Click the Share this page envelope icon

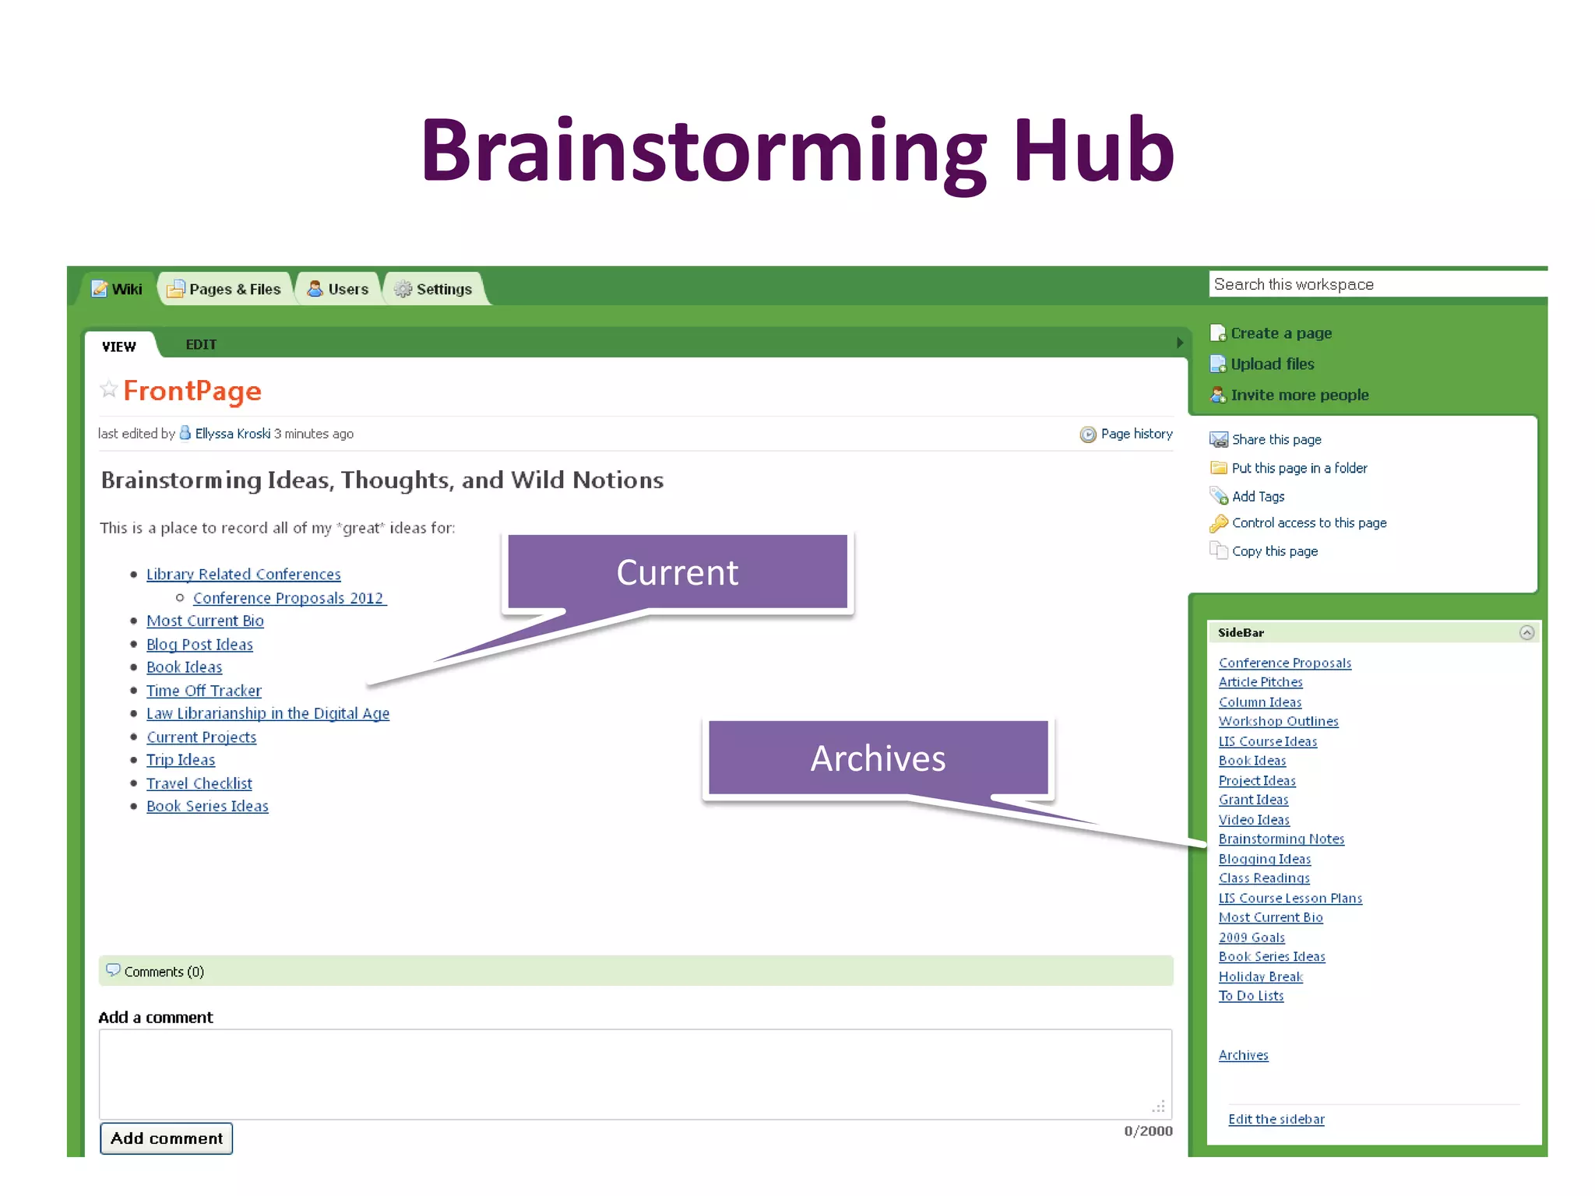(x=1218, y=440)
